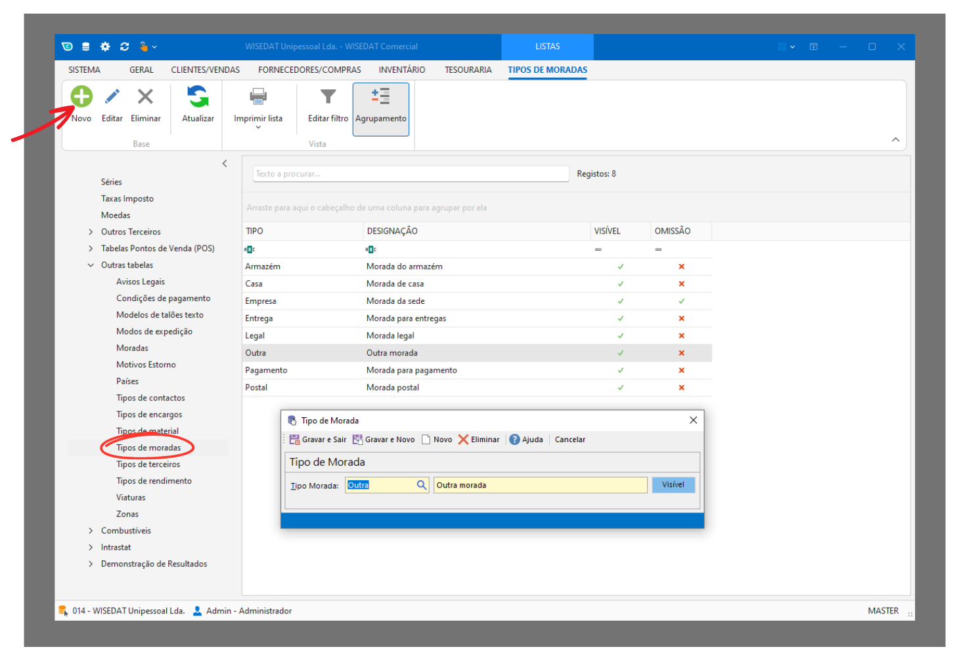Click the Texto a procurar search field

411,174
